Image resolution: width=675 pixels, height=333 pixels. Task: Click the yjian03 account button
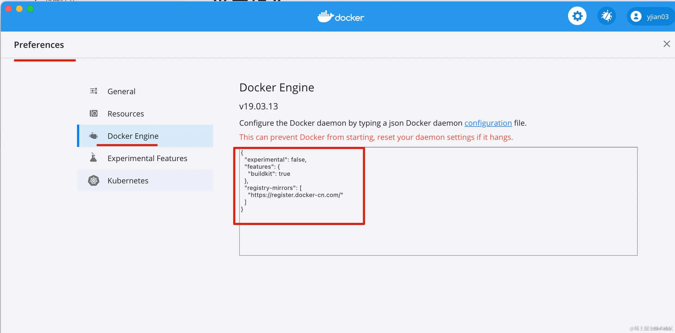tap(657, 17)
